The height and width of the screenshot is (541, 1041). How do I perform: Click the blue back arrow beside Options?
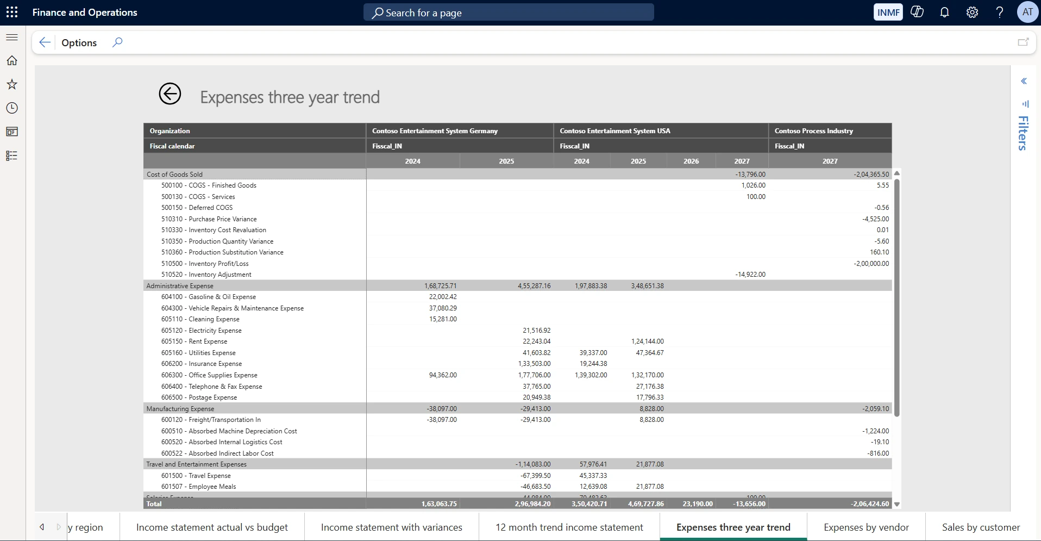pos(45,42)
